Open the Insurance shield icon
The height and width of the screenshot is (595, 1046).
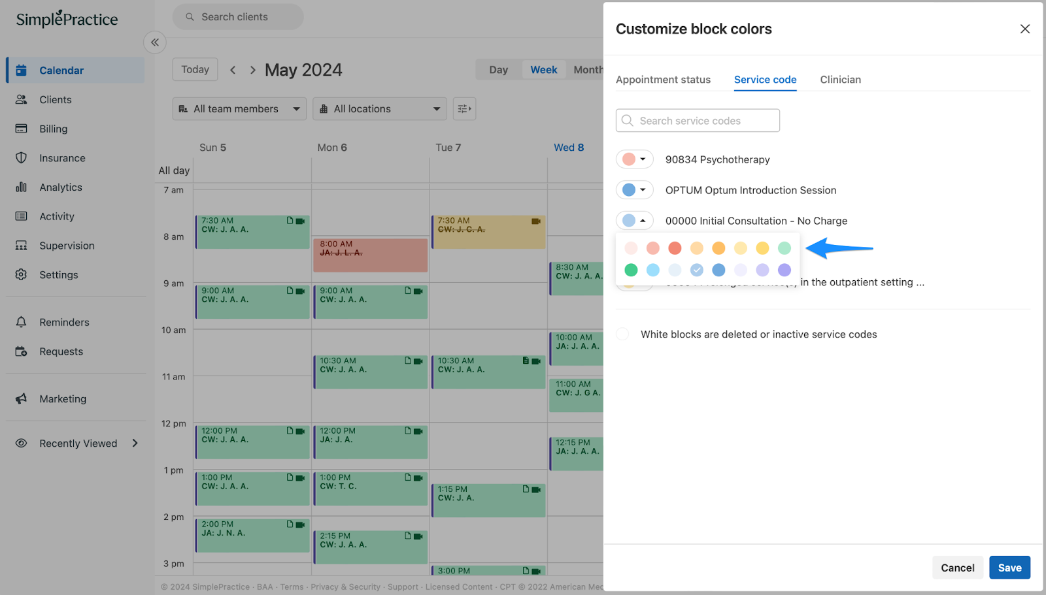[21, 158]
